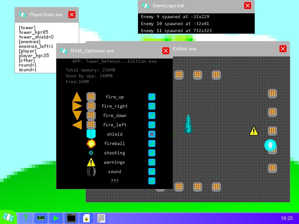The height and width of the screenshot is (224, 299).
Task: Click the fire_up wall block icon
Action: click(x=91, y=97)
